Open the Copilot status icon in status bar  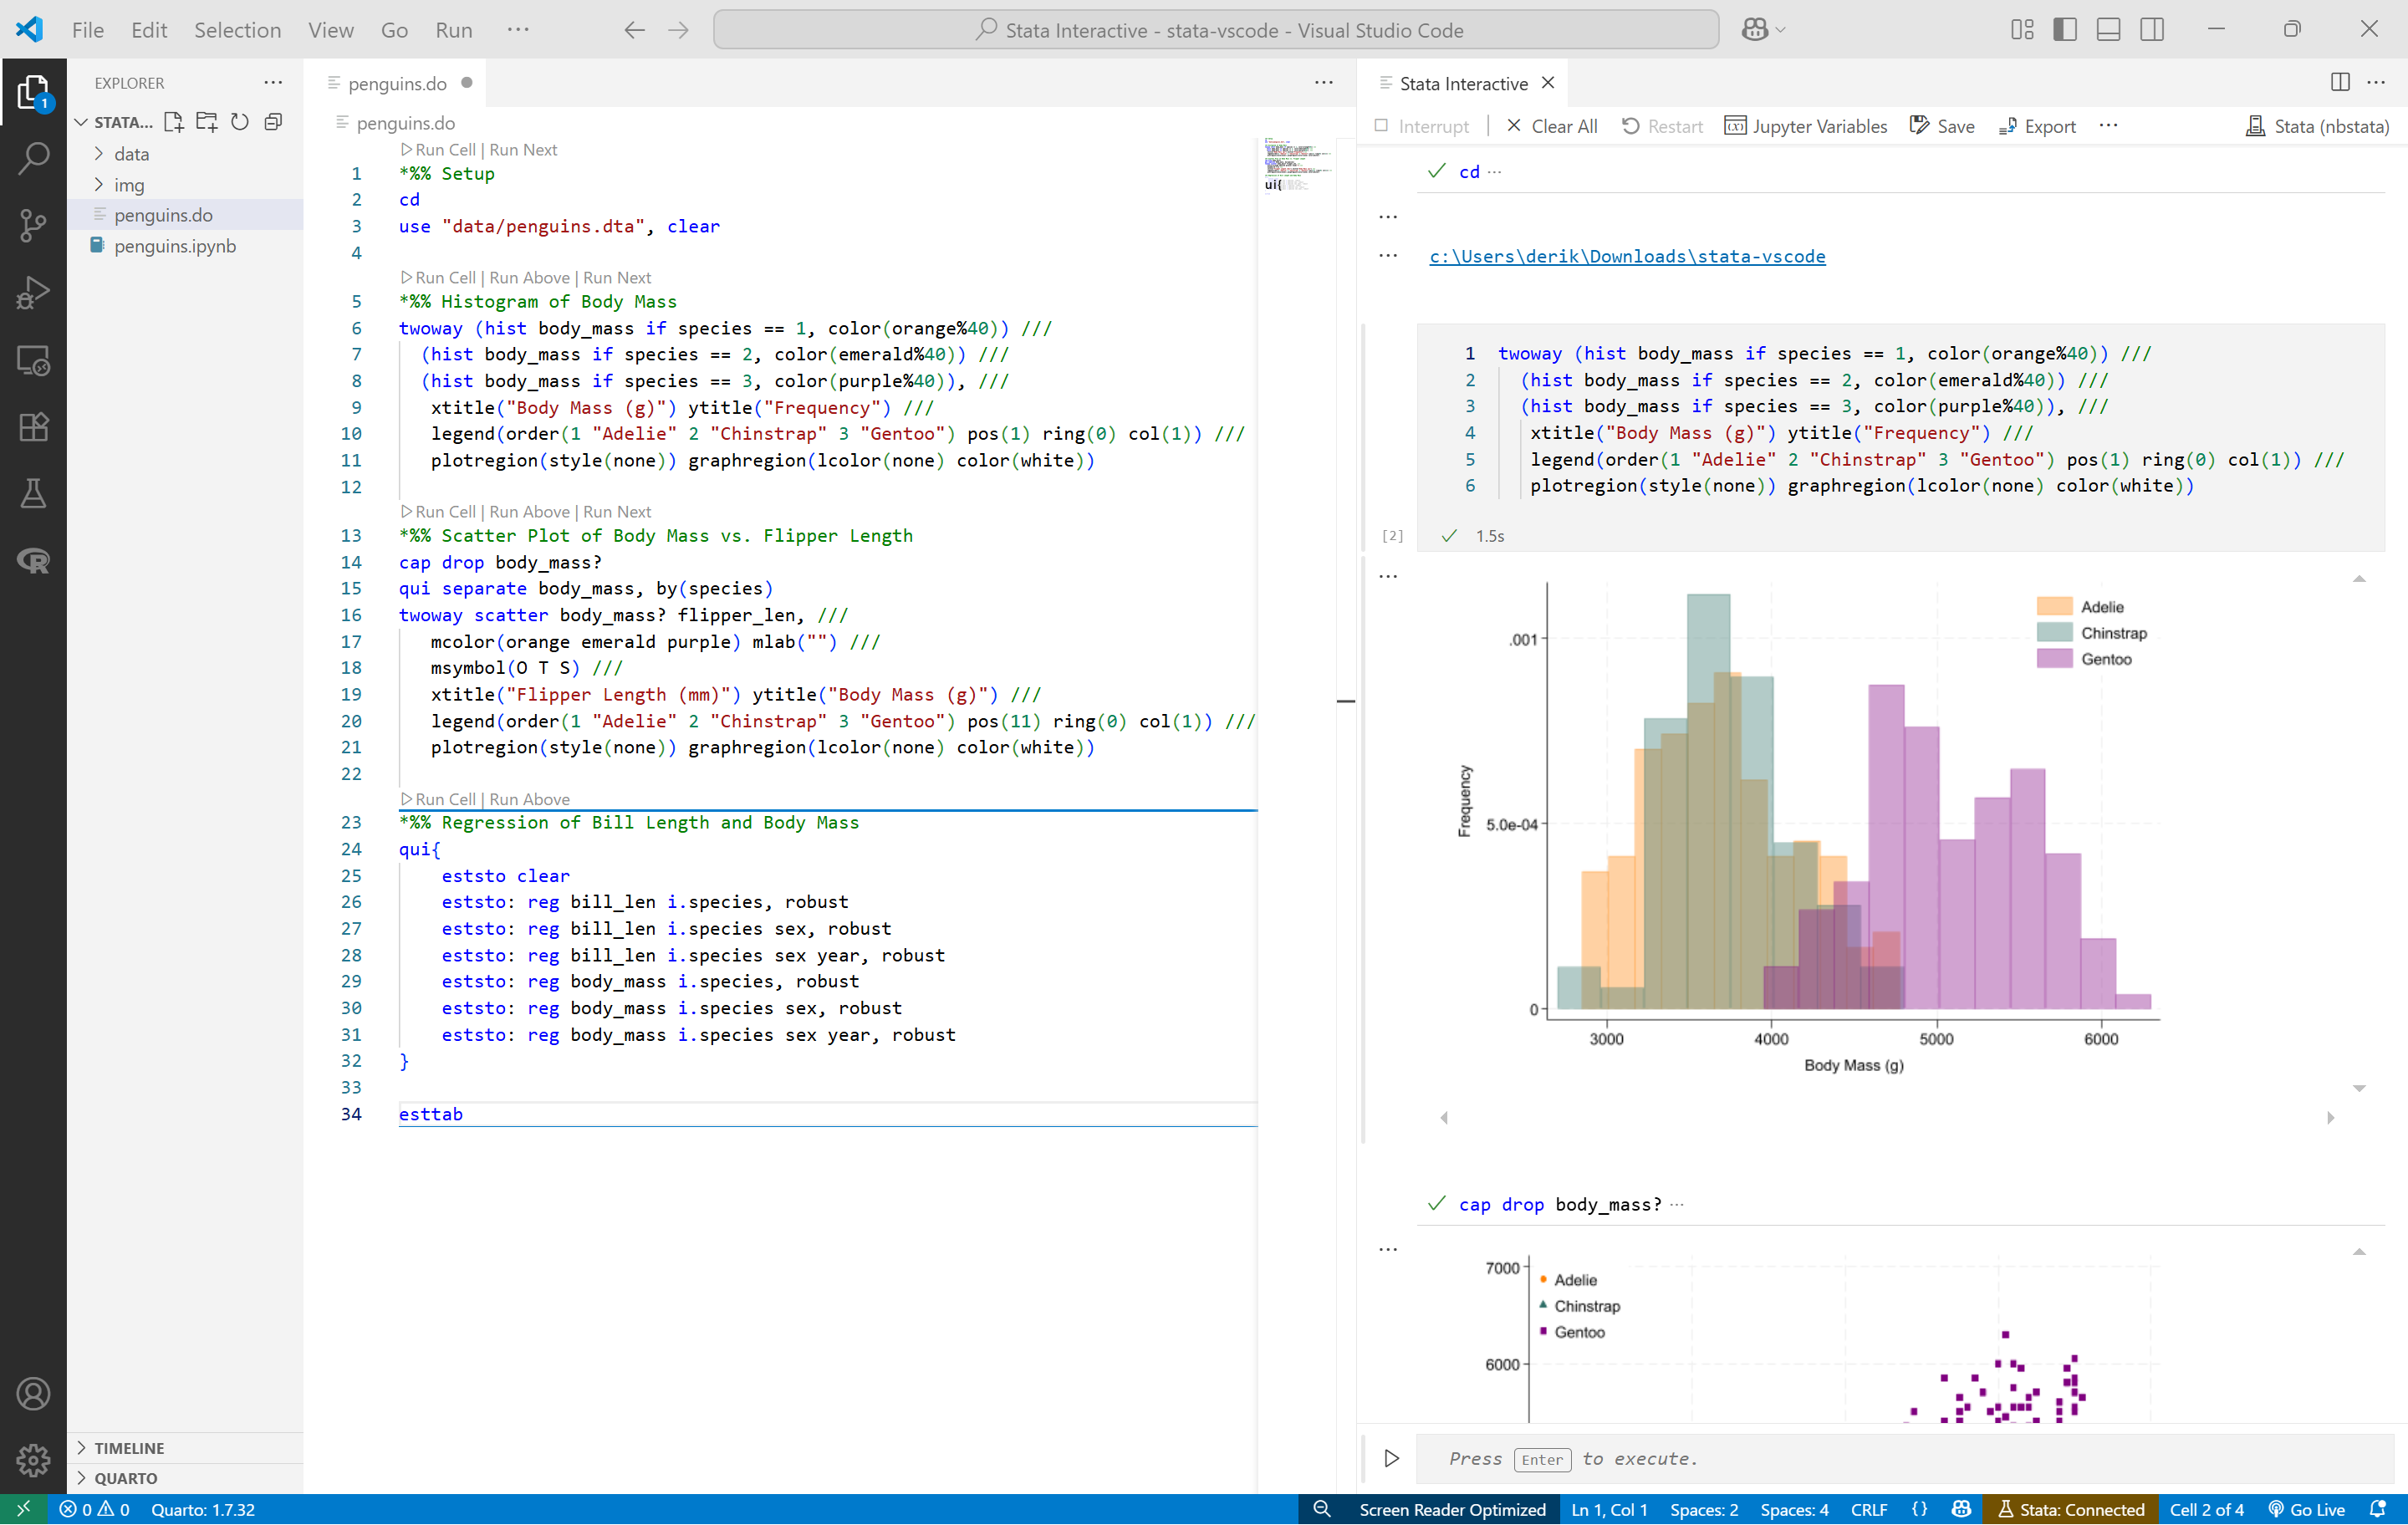(x=1961, y=1509)
